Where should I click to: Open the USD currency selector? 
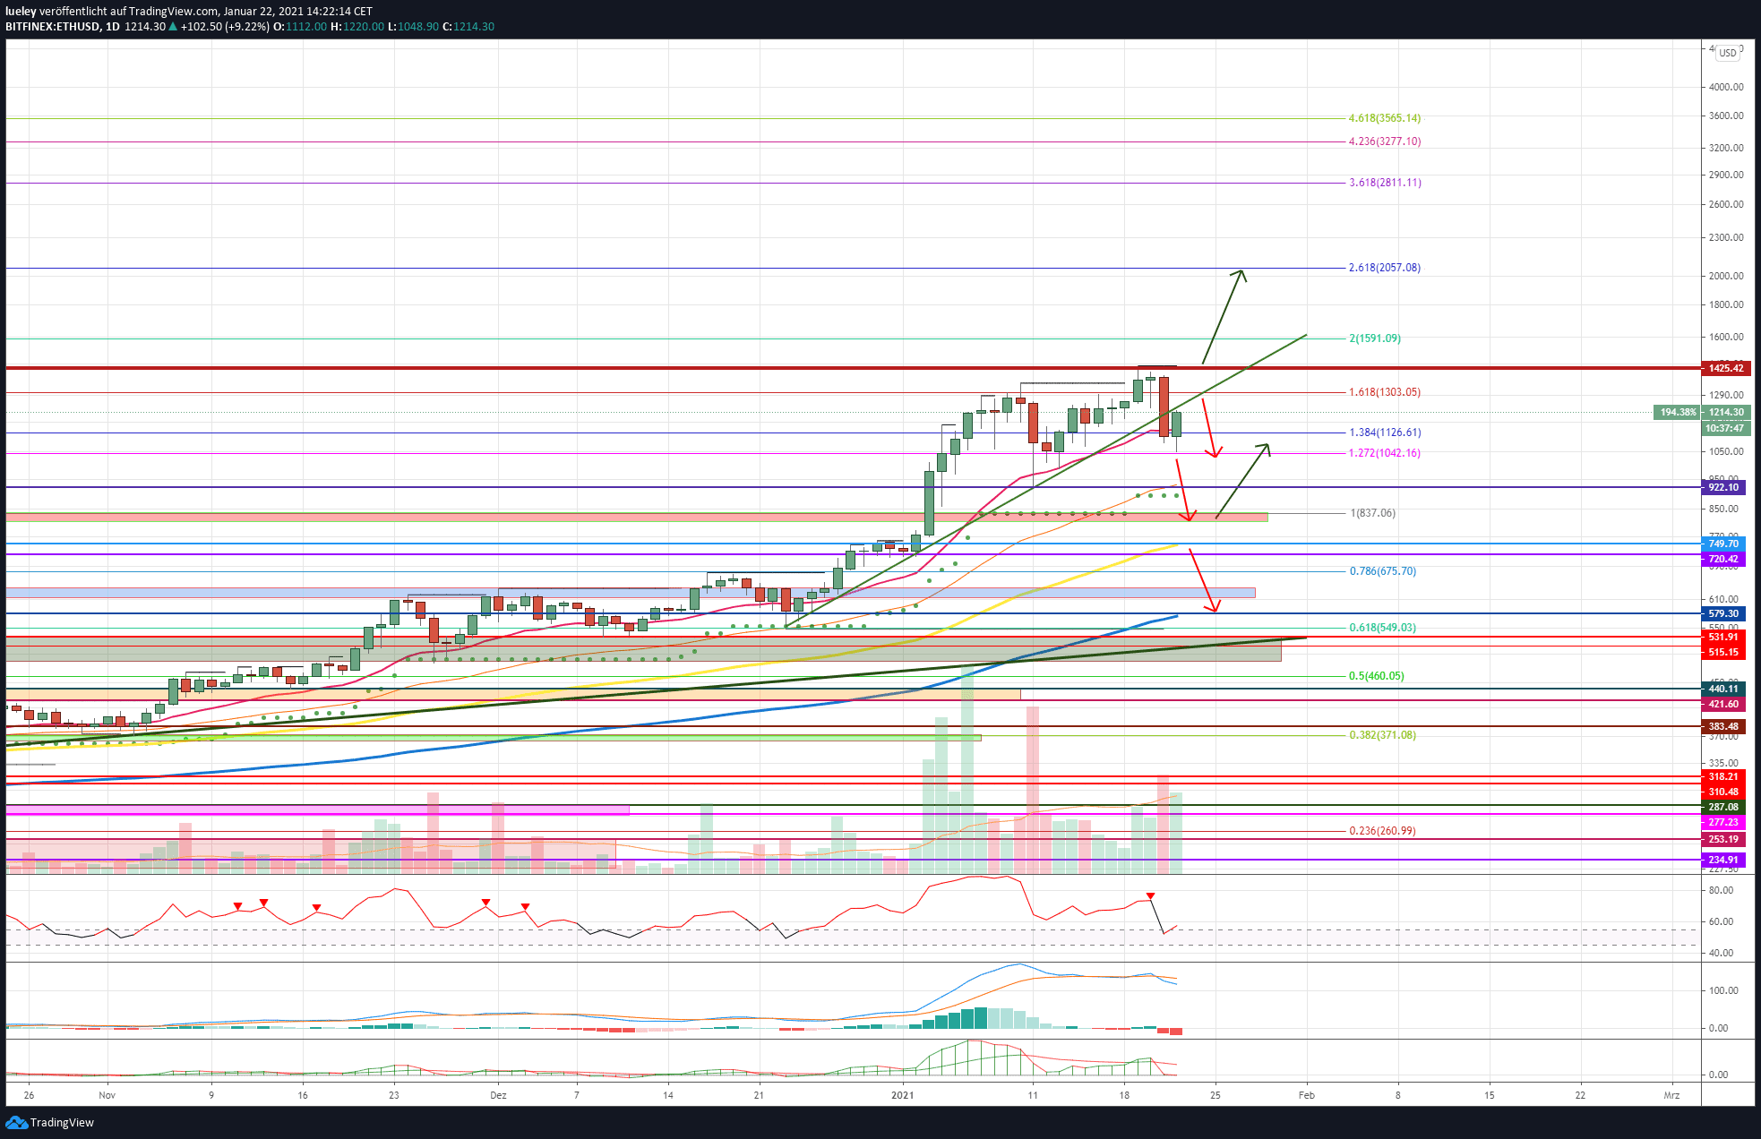pyautogui.click(x=1728, y=53)
